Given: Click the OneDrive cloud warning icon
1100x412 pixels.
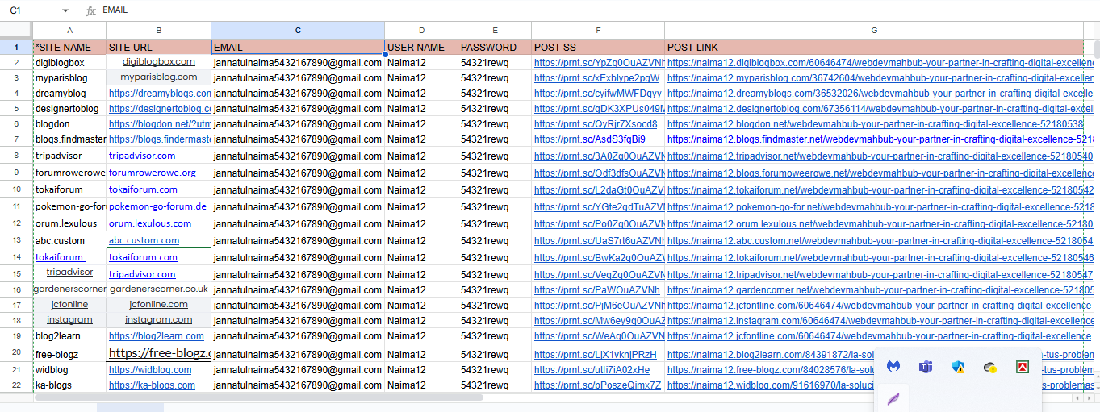Looking at the screenshot, I should 989,367.
